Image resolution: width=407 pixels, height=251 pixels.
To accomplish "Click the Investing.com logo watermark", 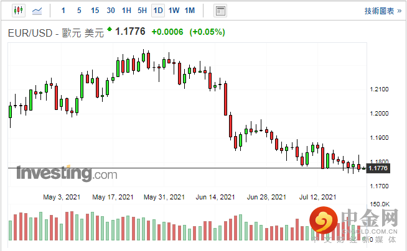I will click(x=67, y=173).
